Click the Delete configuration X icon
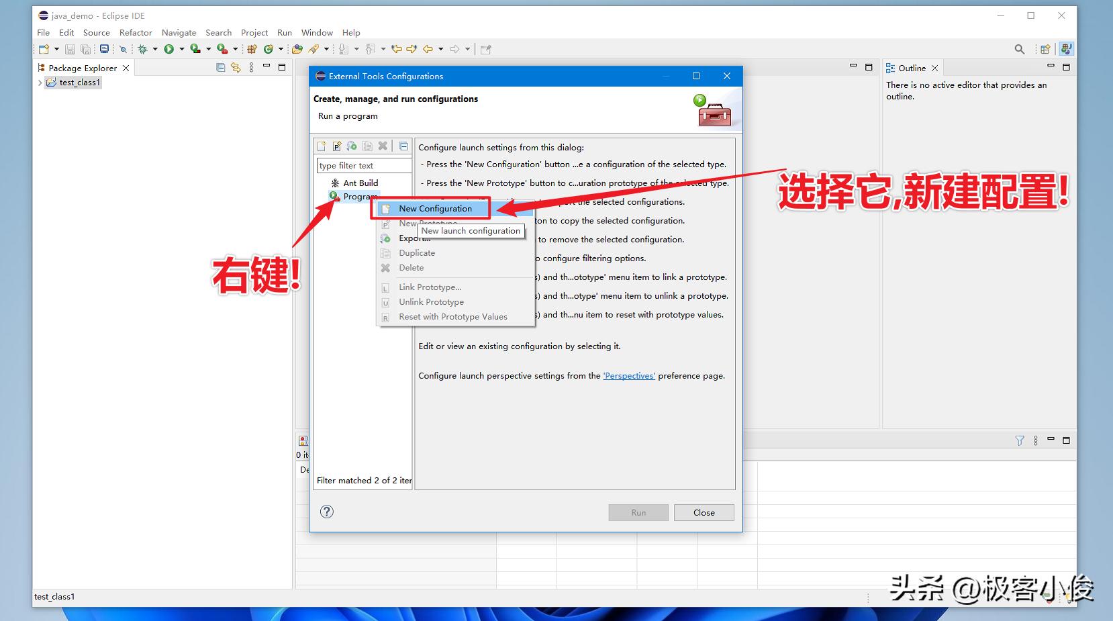This screenshot has height=621, width=1113. point(383,146)
